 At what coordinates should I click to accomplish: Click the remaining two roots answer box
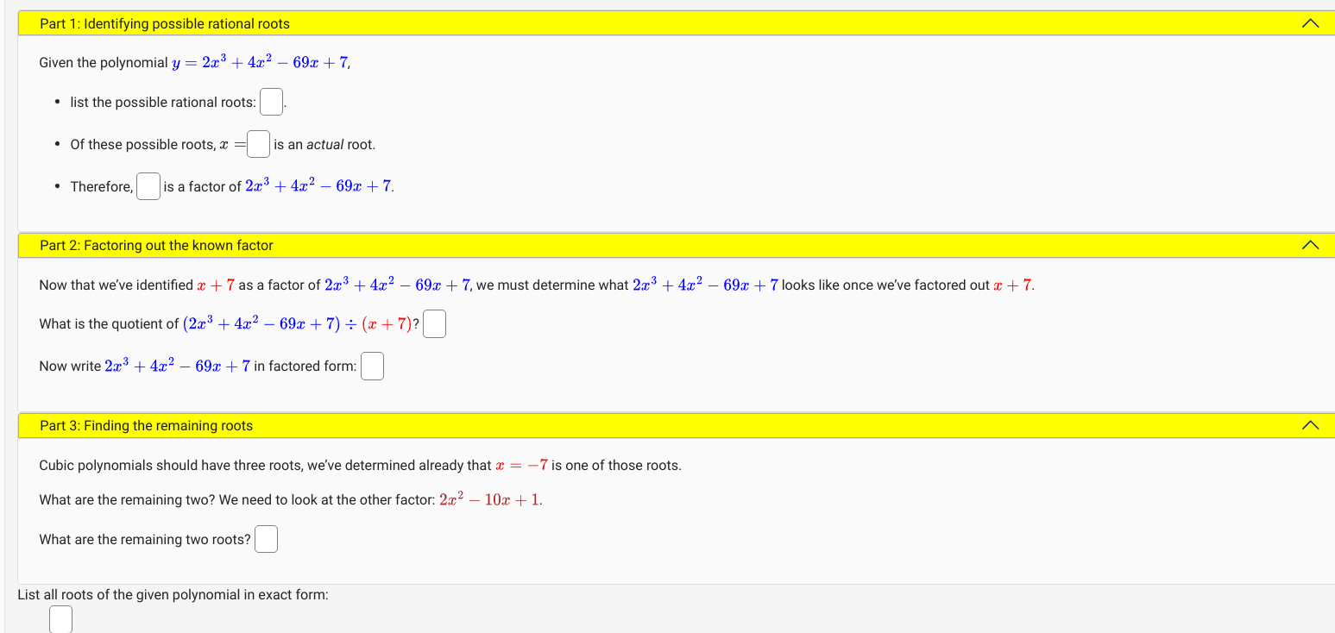[266, 538]
